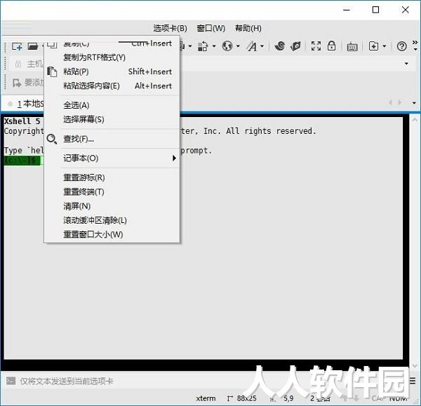The width and height of the screenshot is (421, 406).
Task: Click the layout arrangement toolbar icon
Action: click(x=203, y=46)
